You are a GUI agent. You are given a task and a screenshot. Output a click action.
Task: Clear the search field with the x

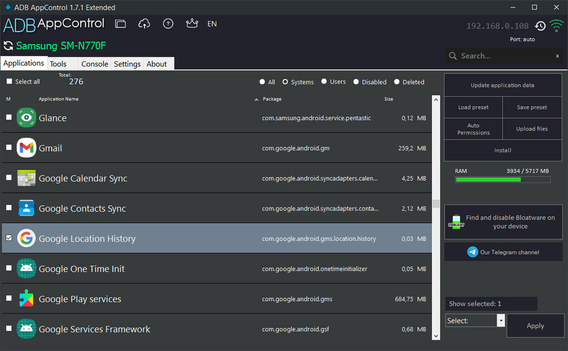click(x=557, y=56)
